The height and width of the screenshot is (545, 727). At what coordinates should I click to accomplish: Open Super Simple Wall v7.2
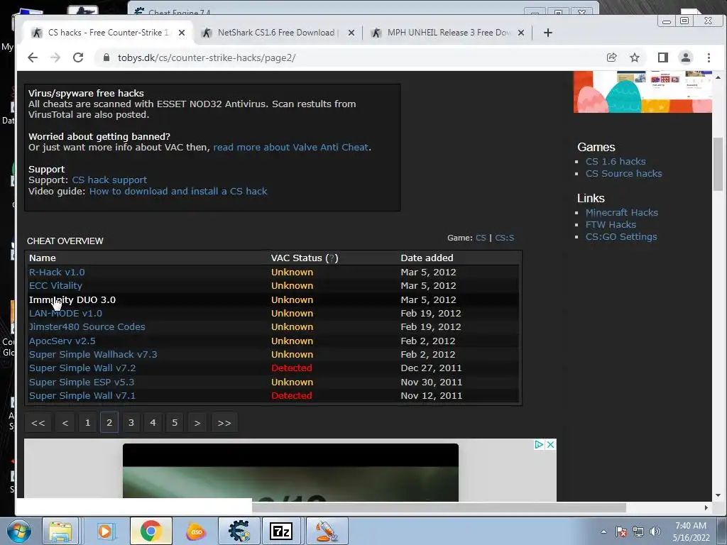coord(82,368)
